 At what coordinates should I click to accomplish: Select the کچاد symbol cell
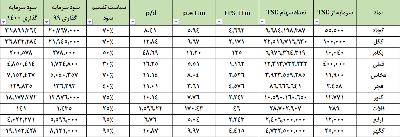(x=378, y=31)
